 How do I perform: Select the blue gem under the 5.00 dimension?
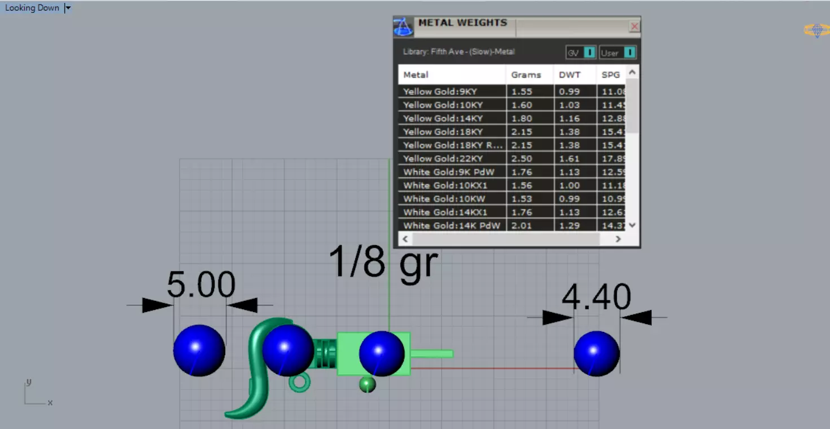[199, 351]
